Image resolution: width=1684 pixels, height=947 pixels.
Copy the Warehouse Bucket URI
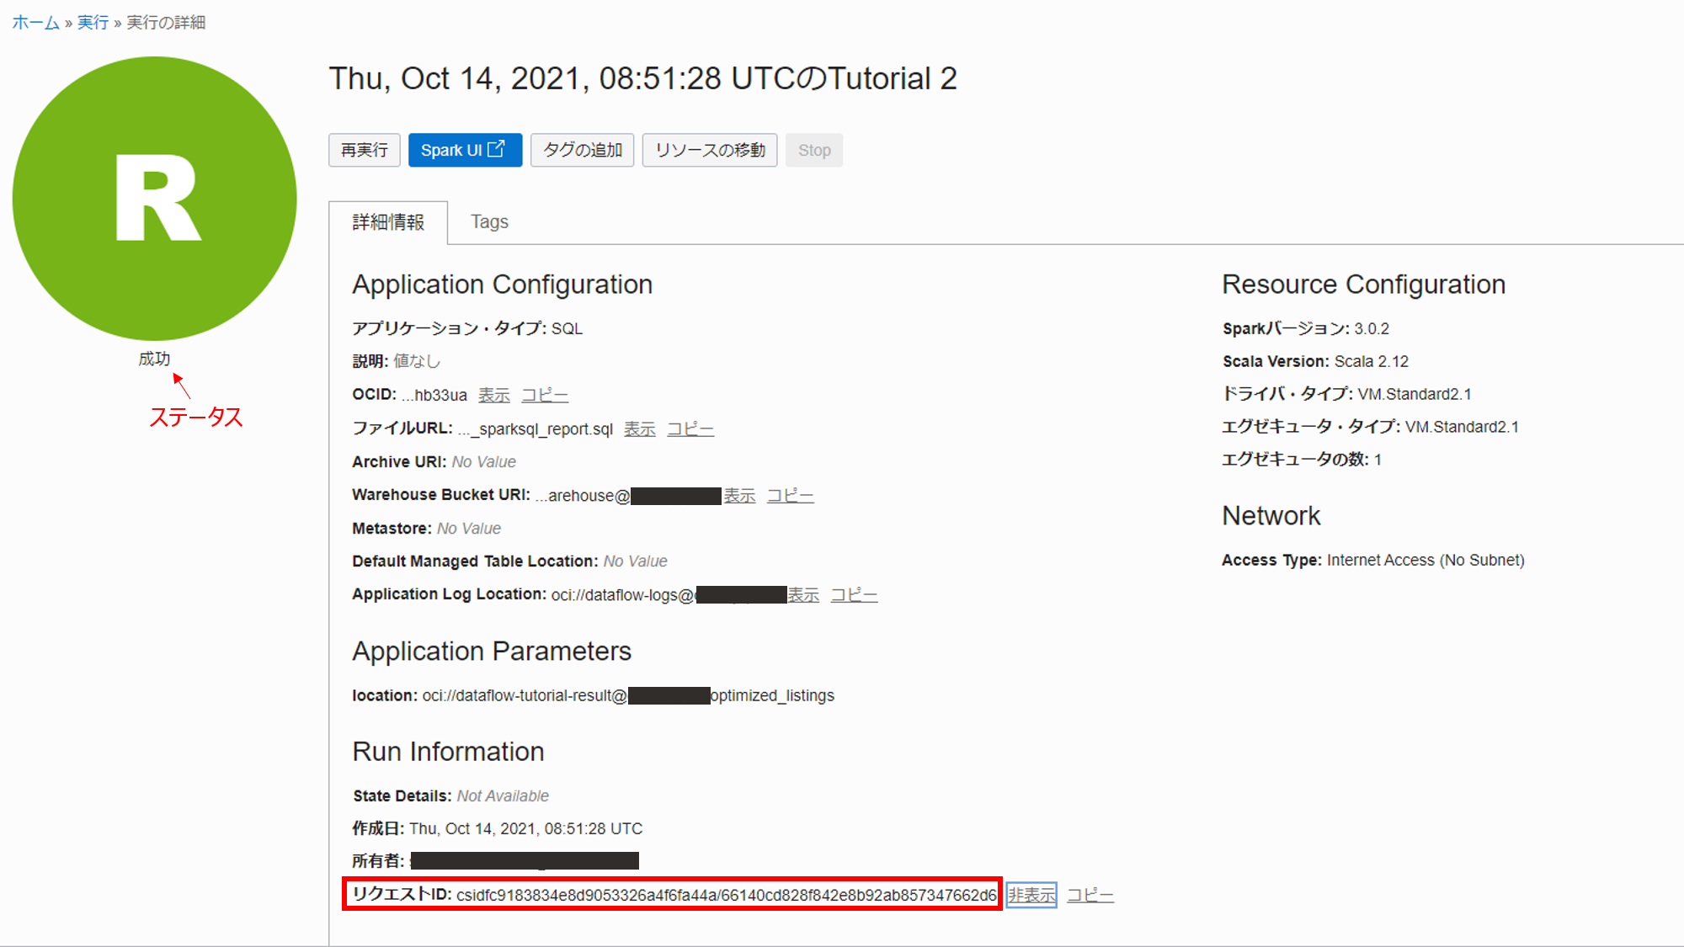click(x=790, y=496)
